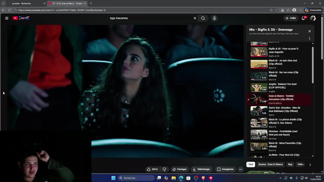Screen dimensions: 324x182
Task: Close the Mix playlist panel
Action: coord(310,31)
